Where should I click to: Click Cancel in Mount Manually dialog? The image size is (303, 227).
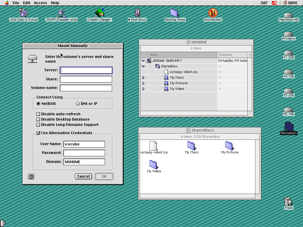tap(83, 176)
